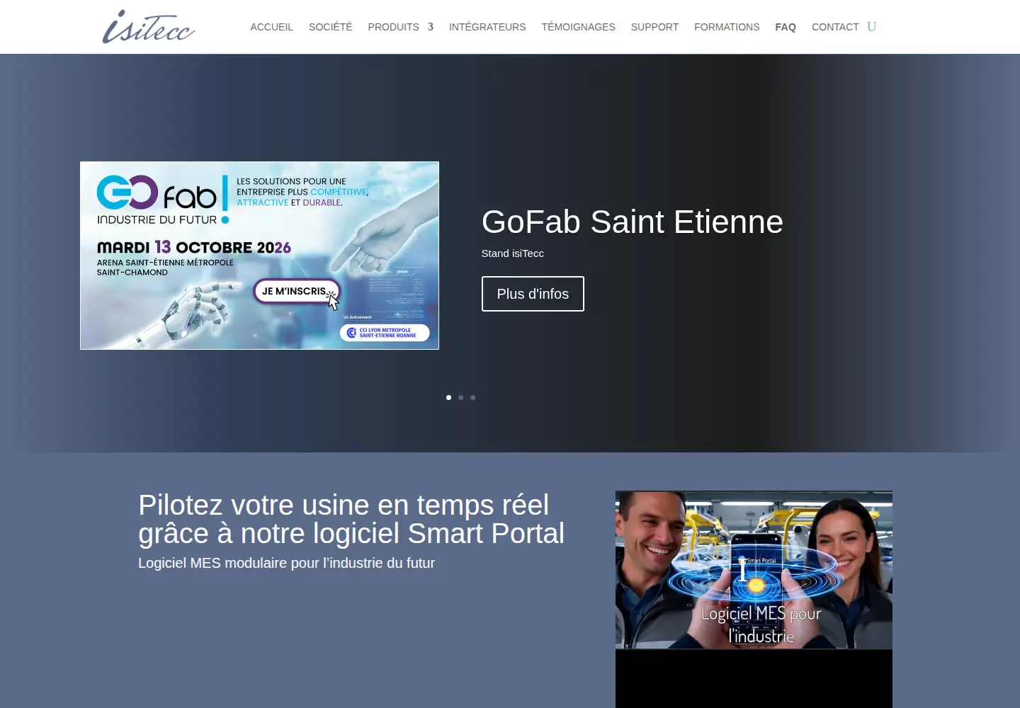Image resolution: width=1020 pixels, height=708 pixels.
Task: Open the Contact page
Action: click(835, 27)
